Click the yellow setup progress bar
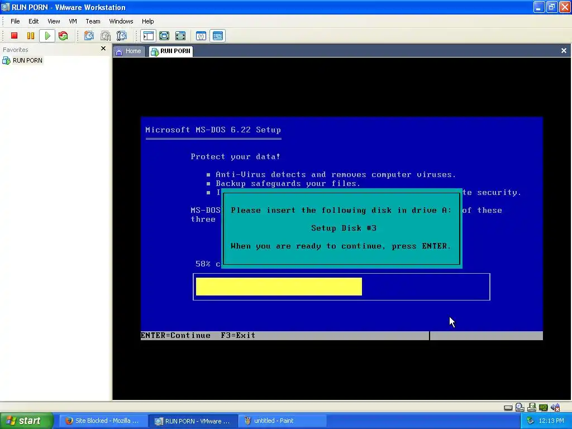The width and height of the screenshot is (572, 429). 279,287
